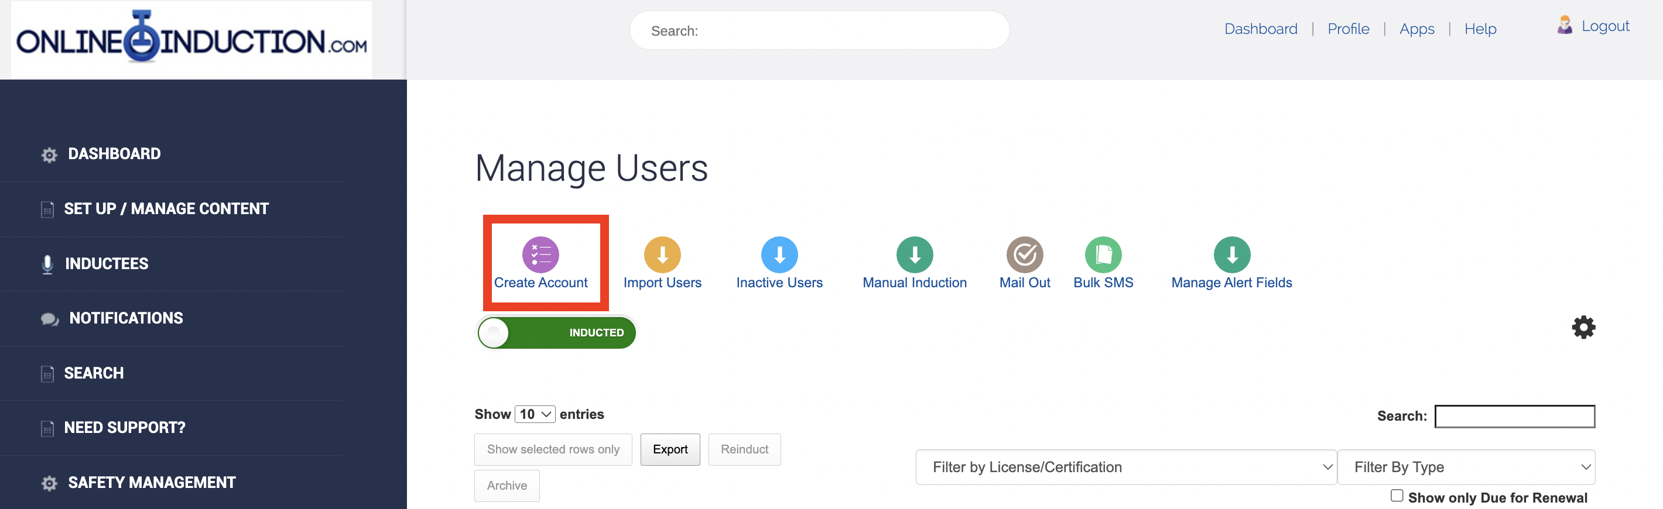Image resolution: width=1663 pixels, height=509 pixels.
Task: Open Search in the sidebar menu
Action: pos(94,373)
